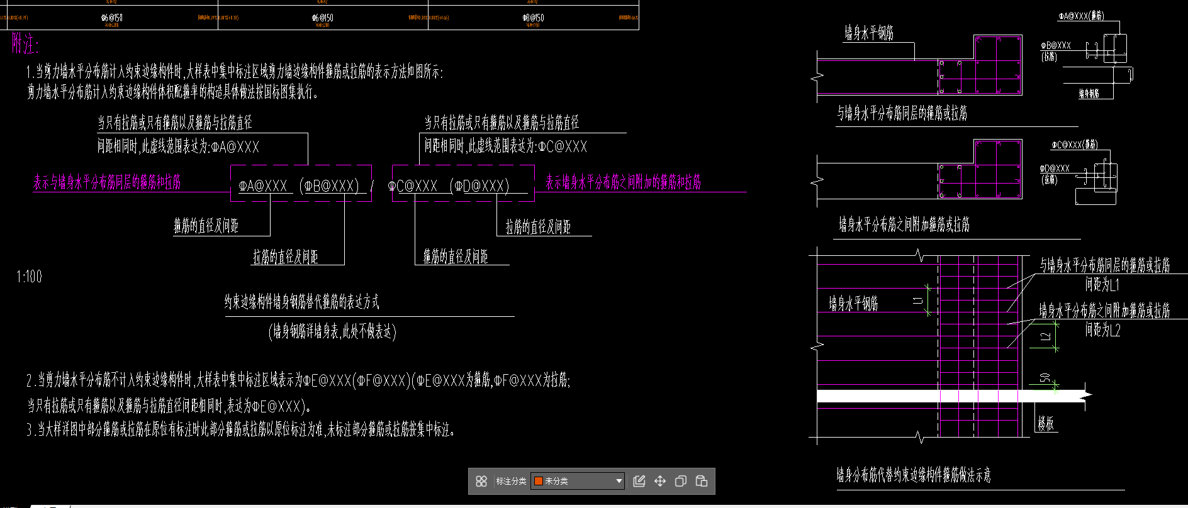Click the 间距为L1 label
1188x508 pixels.
pos(1102,285)
